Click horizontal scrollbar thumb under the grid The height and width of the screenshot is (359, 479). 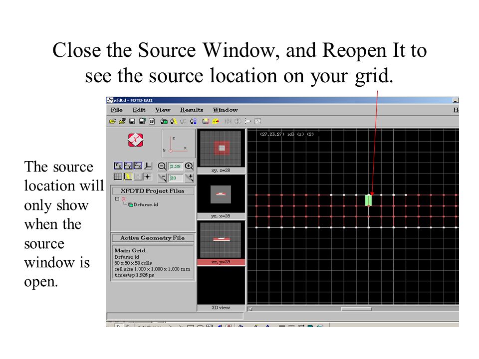pyautogui.click(x=356, y=309)
